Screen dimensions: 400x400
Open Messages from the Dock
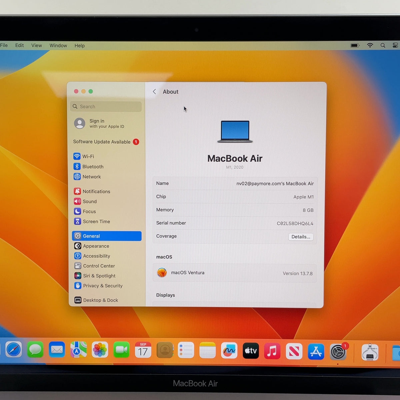[35, 350]
